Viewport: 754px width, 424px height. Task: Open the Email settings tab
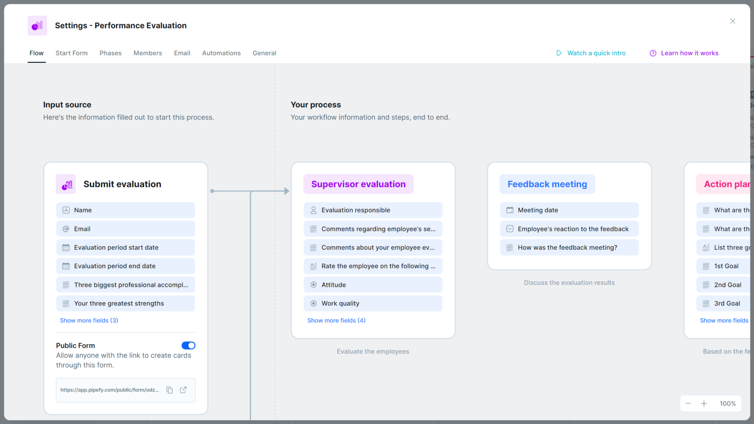182,53
